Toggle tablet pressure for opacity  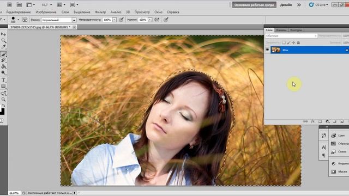[x=121, y=20]
